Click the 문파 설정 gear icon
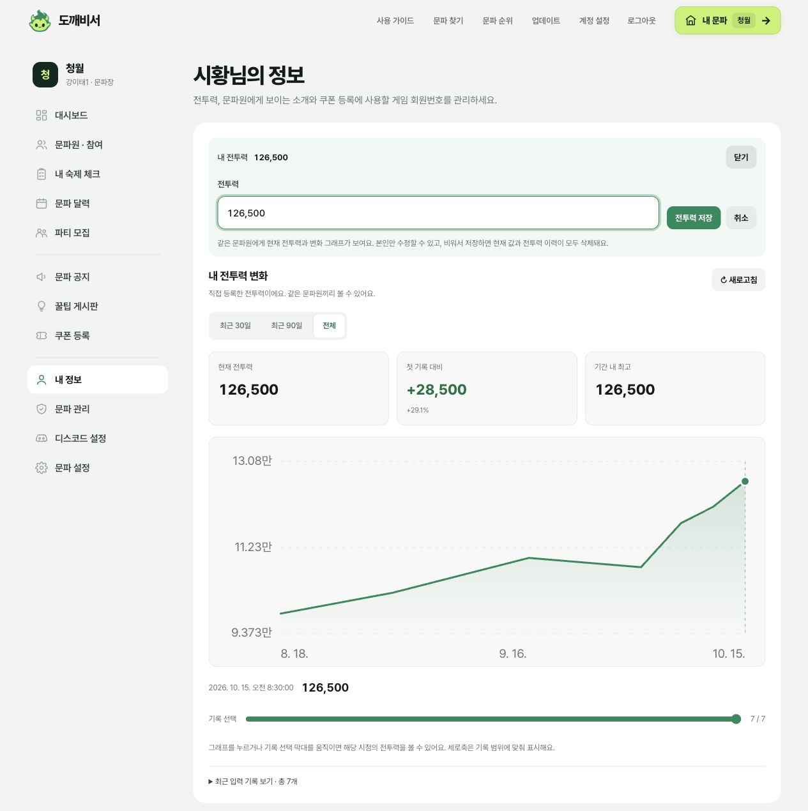This screenshot has width=808, height=811. 42,467
